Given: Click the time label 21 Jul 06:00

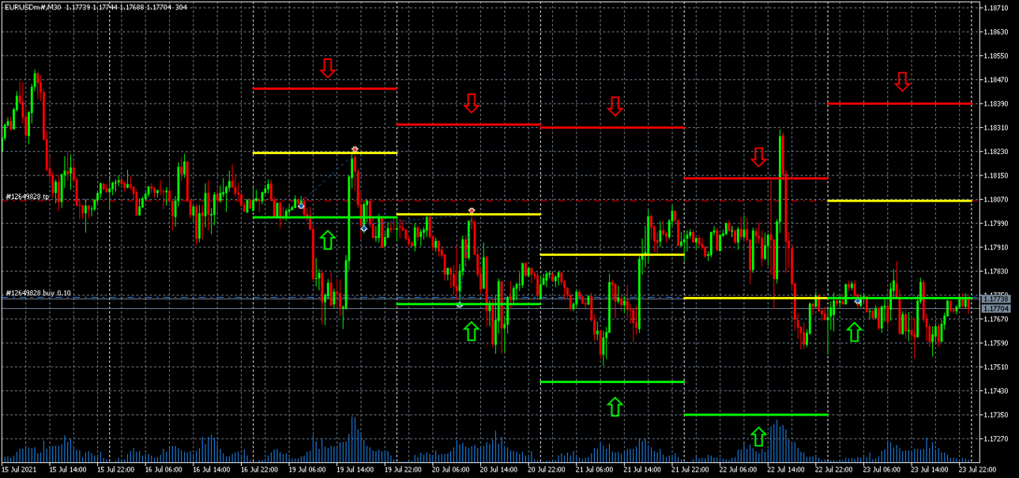Looking at the screenshot, I should 594,470.
